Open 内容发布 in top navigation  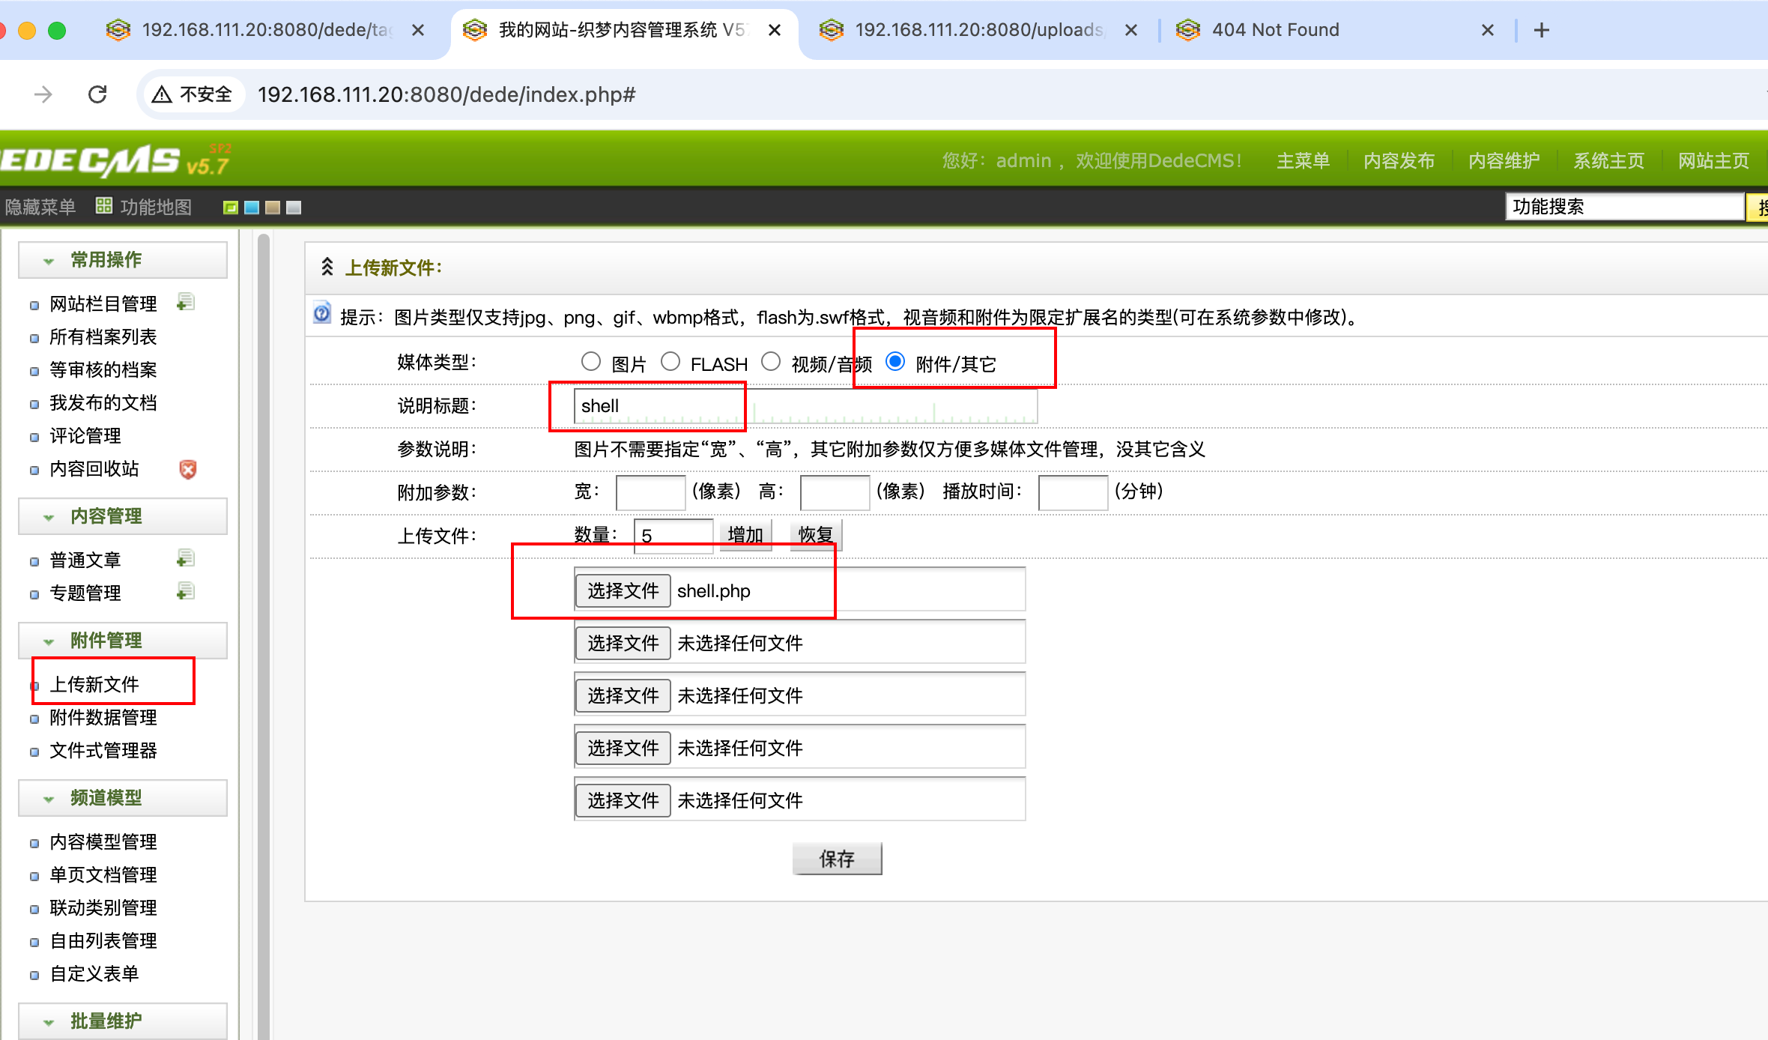coord(1398,161)
